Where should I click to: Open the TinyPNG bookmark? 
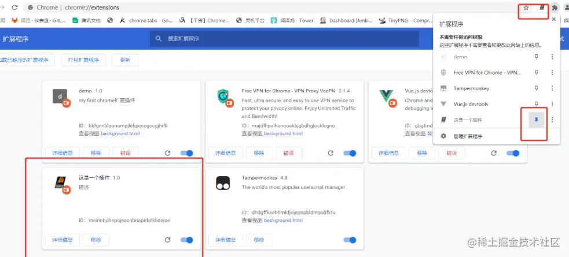pyautogui.click(x=405, y=21)
